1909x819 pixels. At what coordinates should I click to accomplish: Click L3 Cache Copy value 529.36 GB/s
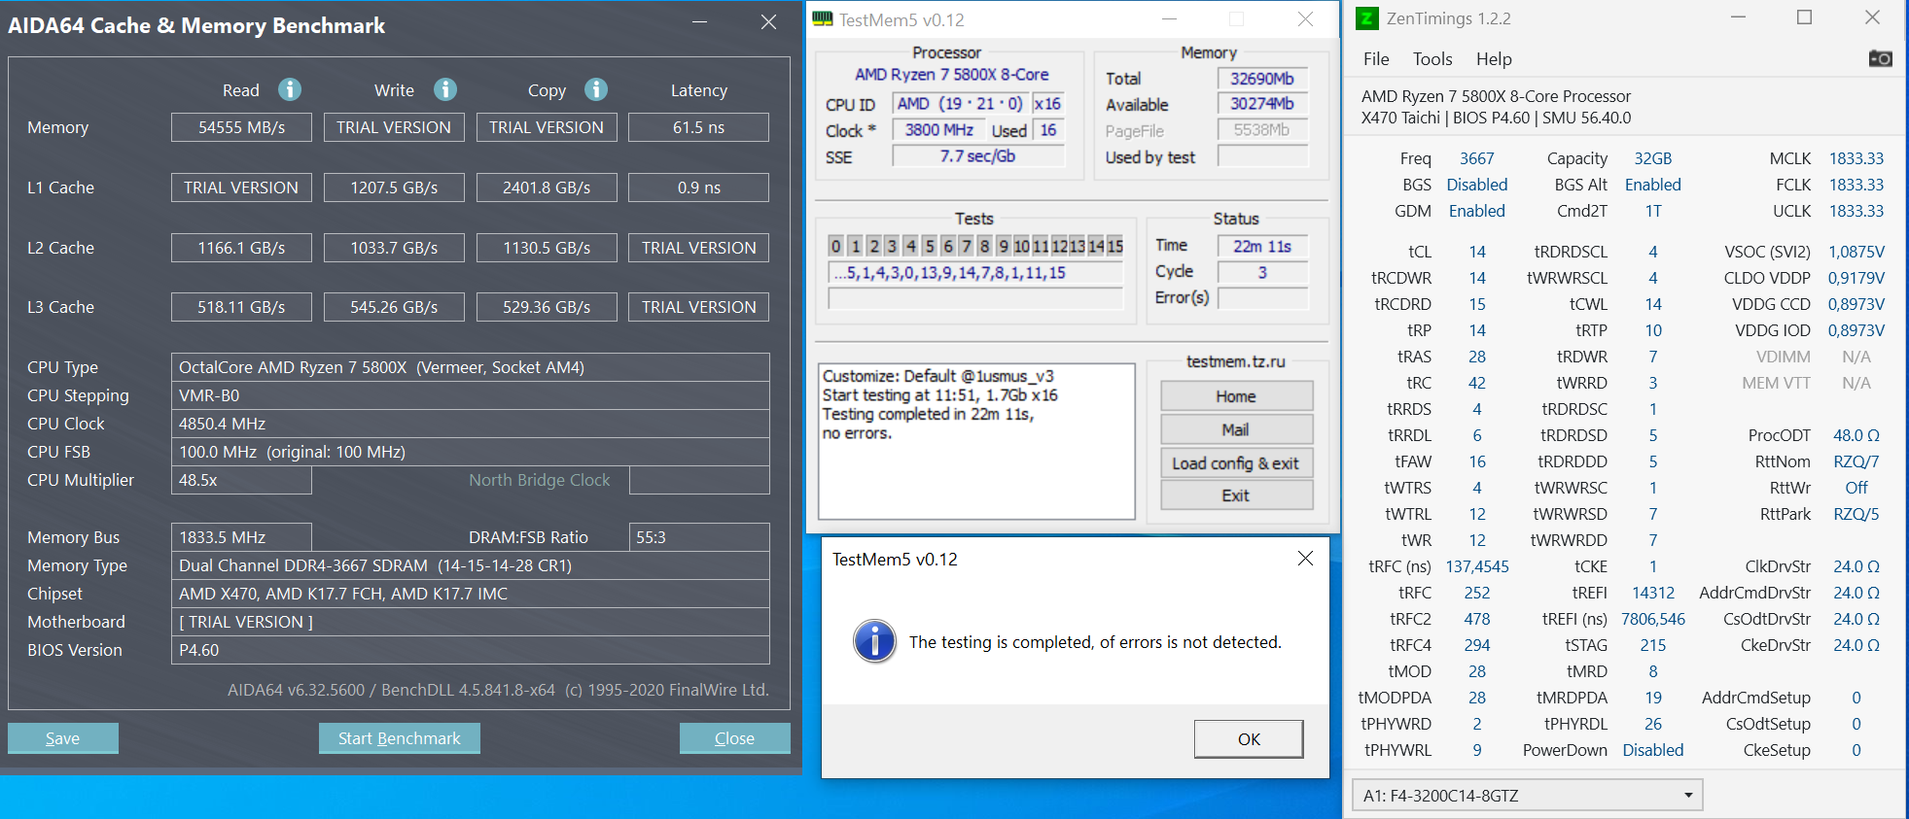click(547, 307)
